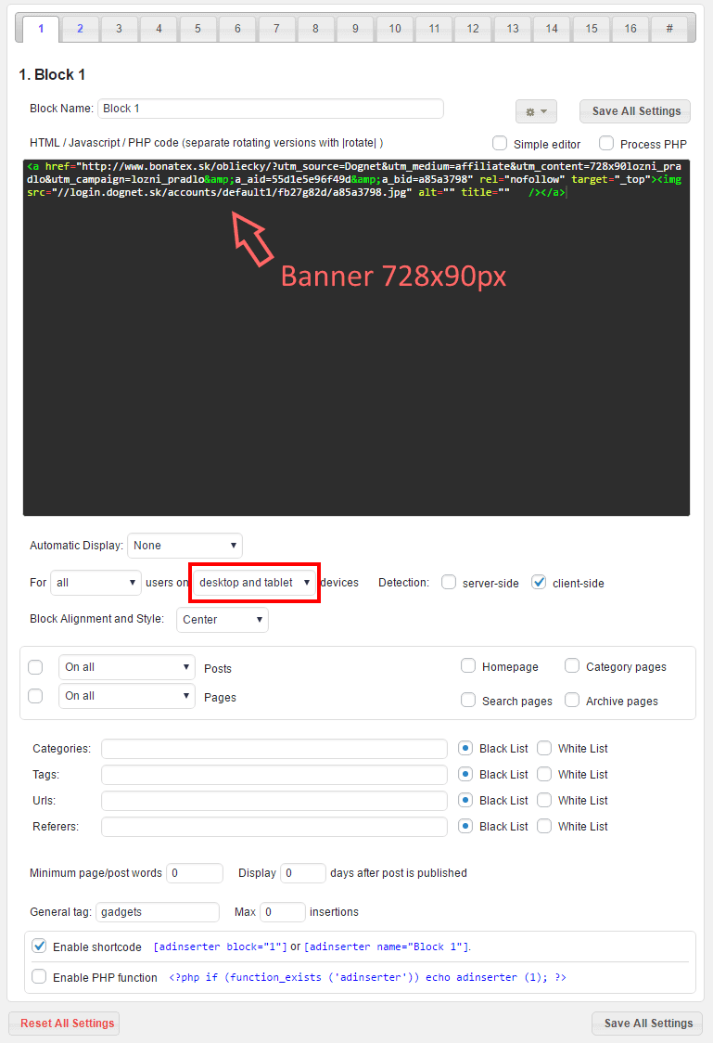The height and width of the screenshot is (1043, 713).
Task: Enable the Simple editor checkbox
Action: point(500,144)
